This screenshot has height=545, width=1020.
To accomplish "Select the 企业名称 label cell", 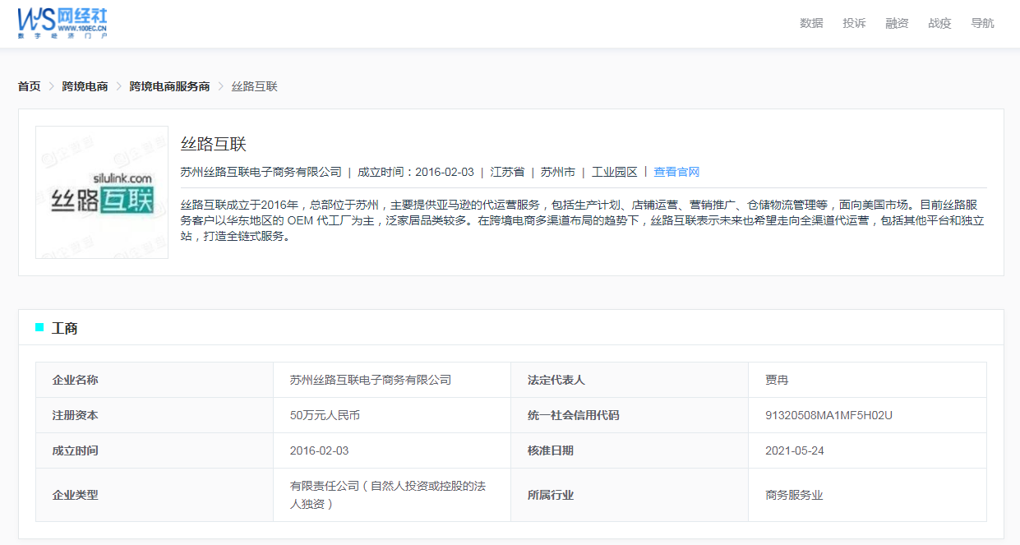I will [x=155, y=380].
